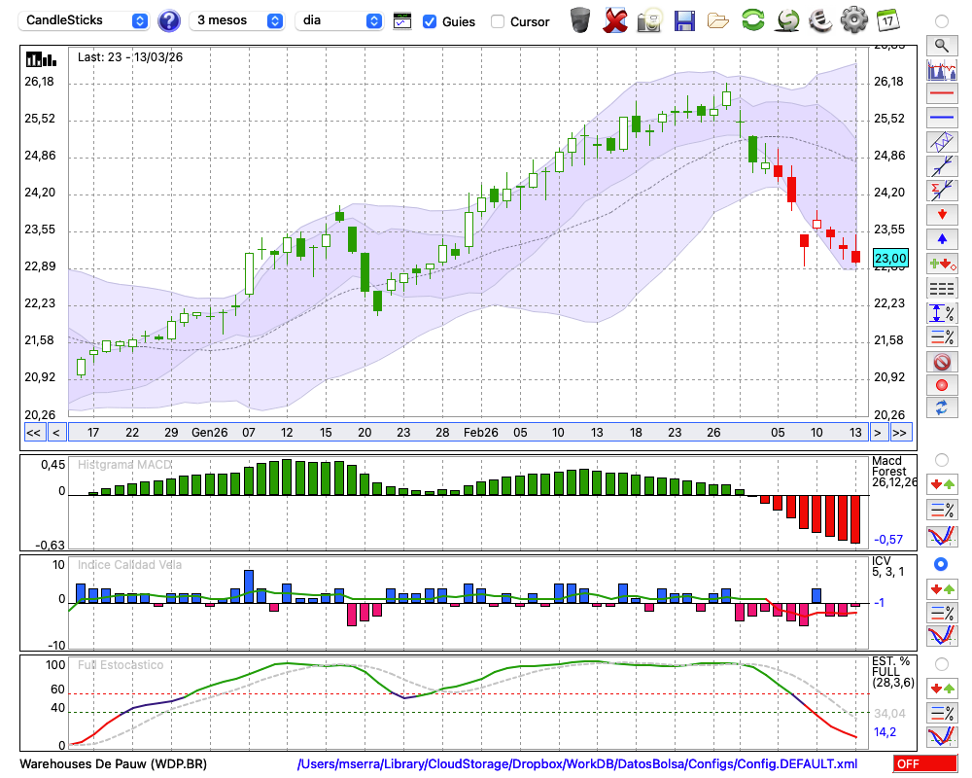The width and height of the screenshot is (972, 778).
Task: Click the Warehouses De Pauw (WDP.BR) label
Action: 114,763
